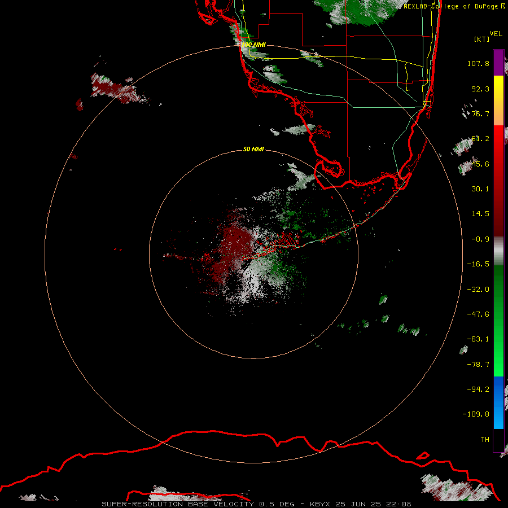Select the -0.9 legend value
Image resolution: width=508 pixels, height=508 pixels.
(x=480, y=239)
